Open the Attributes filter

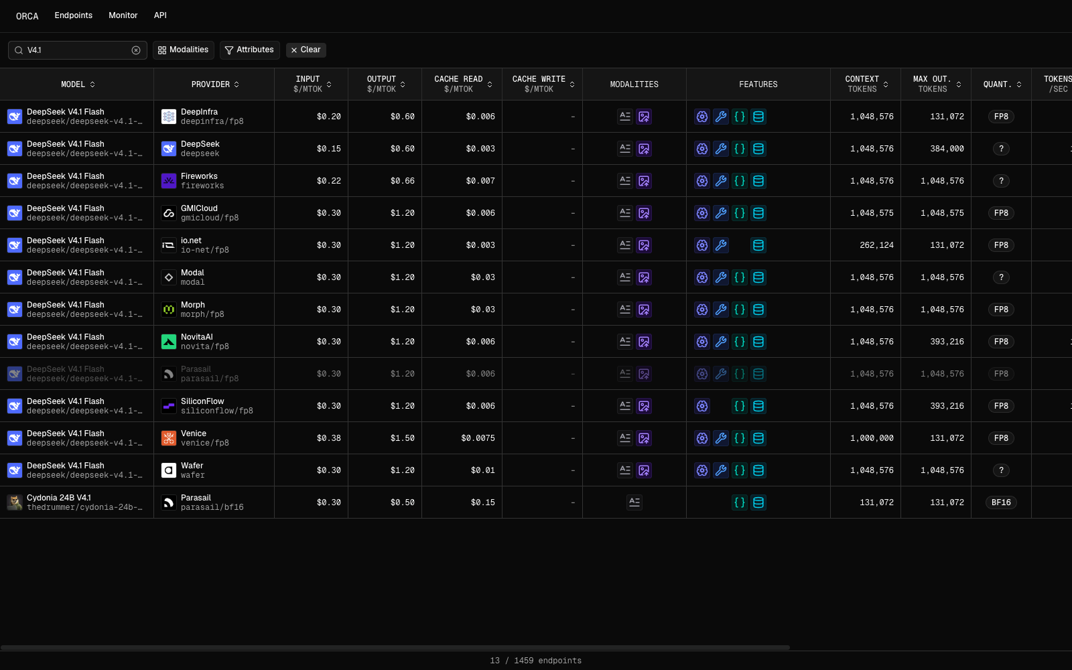click(x=249, y=50)
